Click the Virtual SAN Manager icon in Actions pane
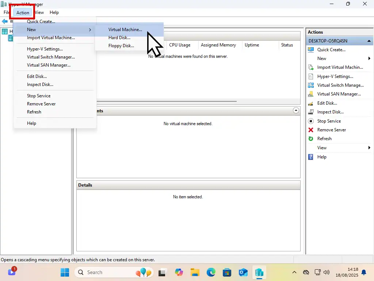 [311, 94]
